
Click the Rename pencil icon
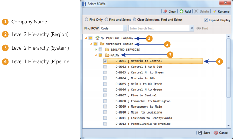[215, 12]
